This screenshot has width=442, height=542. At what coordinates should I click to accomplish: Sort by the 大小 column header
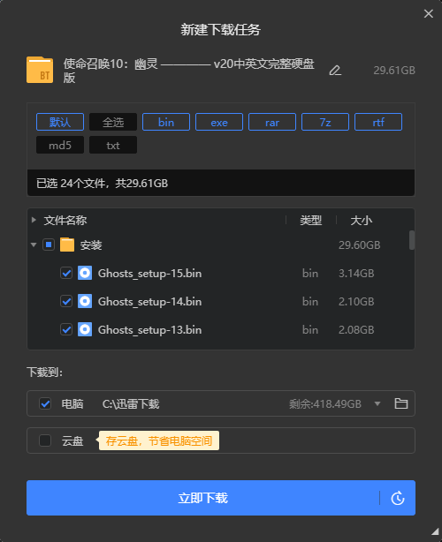tap(361, 220)
